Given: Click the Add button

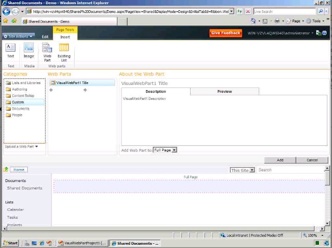Looking at the screenshot, I should (280, 160).
